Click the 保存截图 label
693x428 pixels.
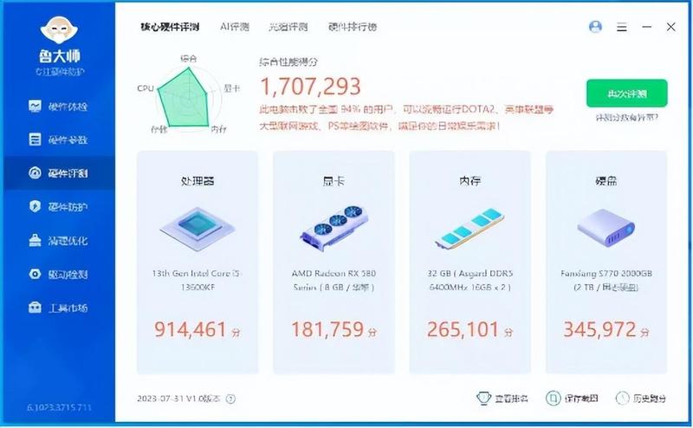pyautogui.click(x=580, y=399)
